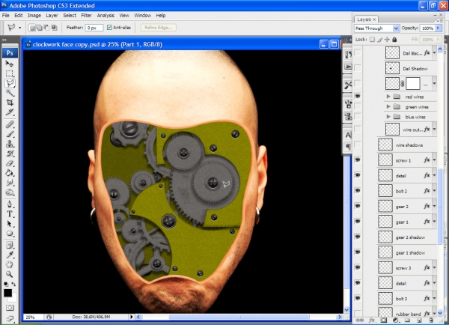Click the Add layer style fx button
This screenshot has height=325, width=449.
click(x=372, y=320)
